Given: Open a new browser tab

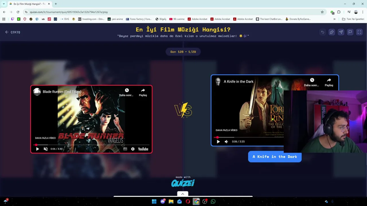Looking at the screenshot, I should [56, 4].
